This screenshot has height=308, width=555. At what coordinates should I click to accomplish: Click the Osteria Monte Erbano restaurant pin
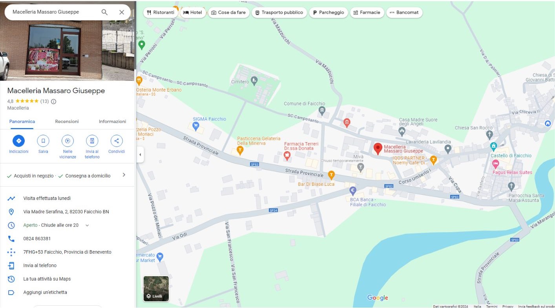(x=139, y=81)
